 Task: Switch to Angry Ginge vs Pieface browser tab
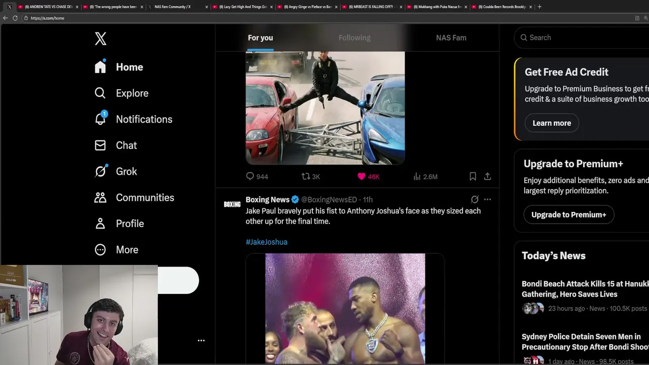tap(307, 7)
